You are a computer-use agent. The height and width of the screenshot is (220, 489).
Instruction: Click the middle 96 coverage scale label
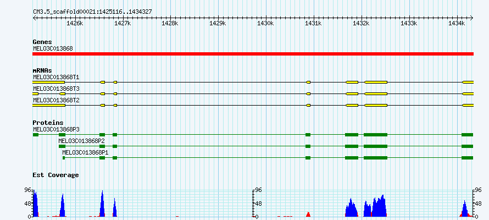258,190
